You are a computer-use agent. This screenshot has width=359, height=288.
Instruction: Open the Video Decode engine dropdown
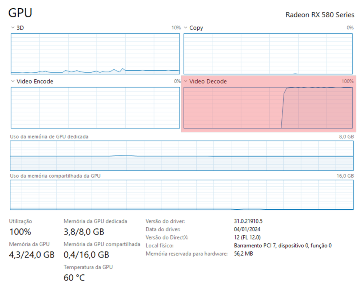click(x=186, y=81)
